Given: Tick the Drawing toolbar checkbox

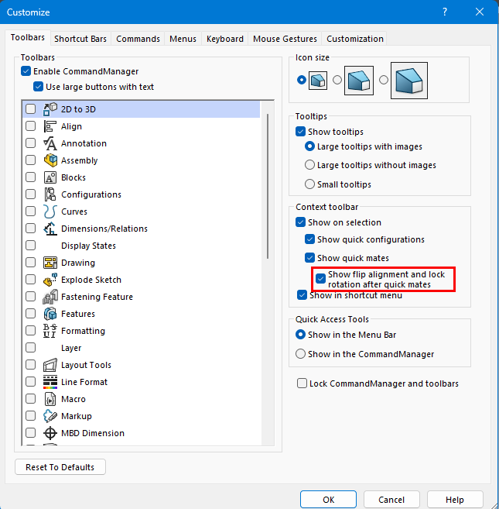Looking at the screenshot, I should (x=31, y=263).
